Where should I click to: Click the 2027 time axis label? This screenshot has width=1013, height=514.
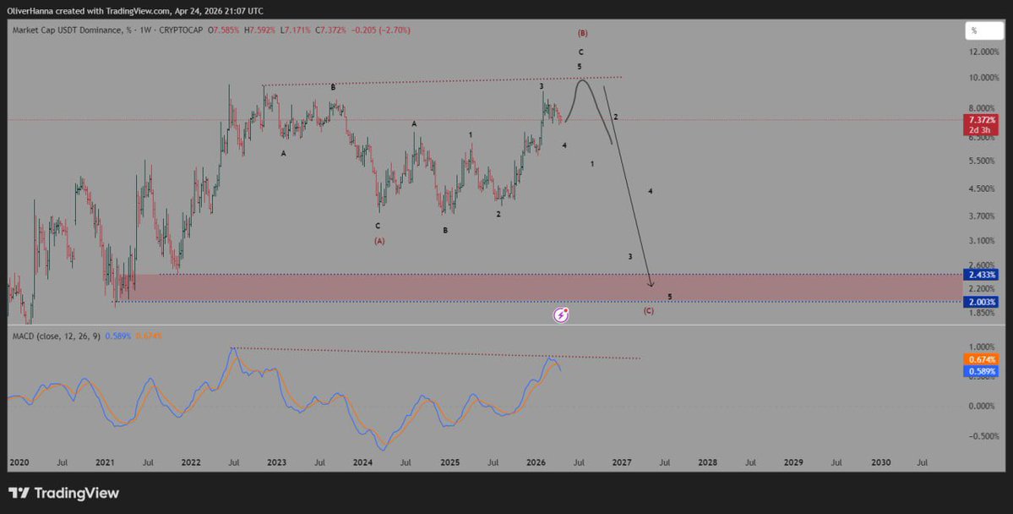622,463
